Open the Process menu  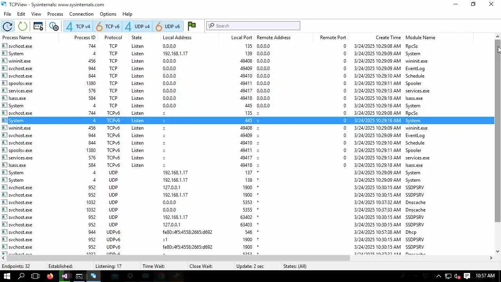coord(55,14)
